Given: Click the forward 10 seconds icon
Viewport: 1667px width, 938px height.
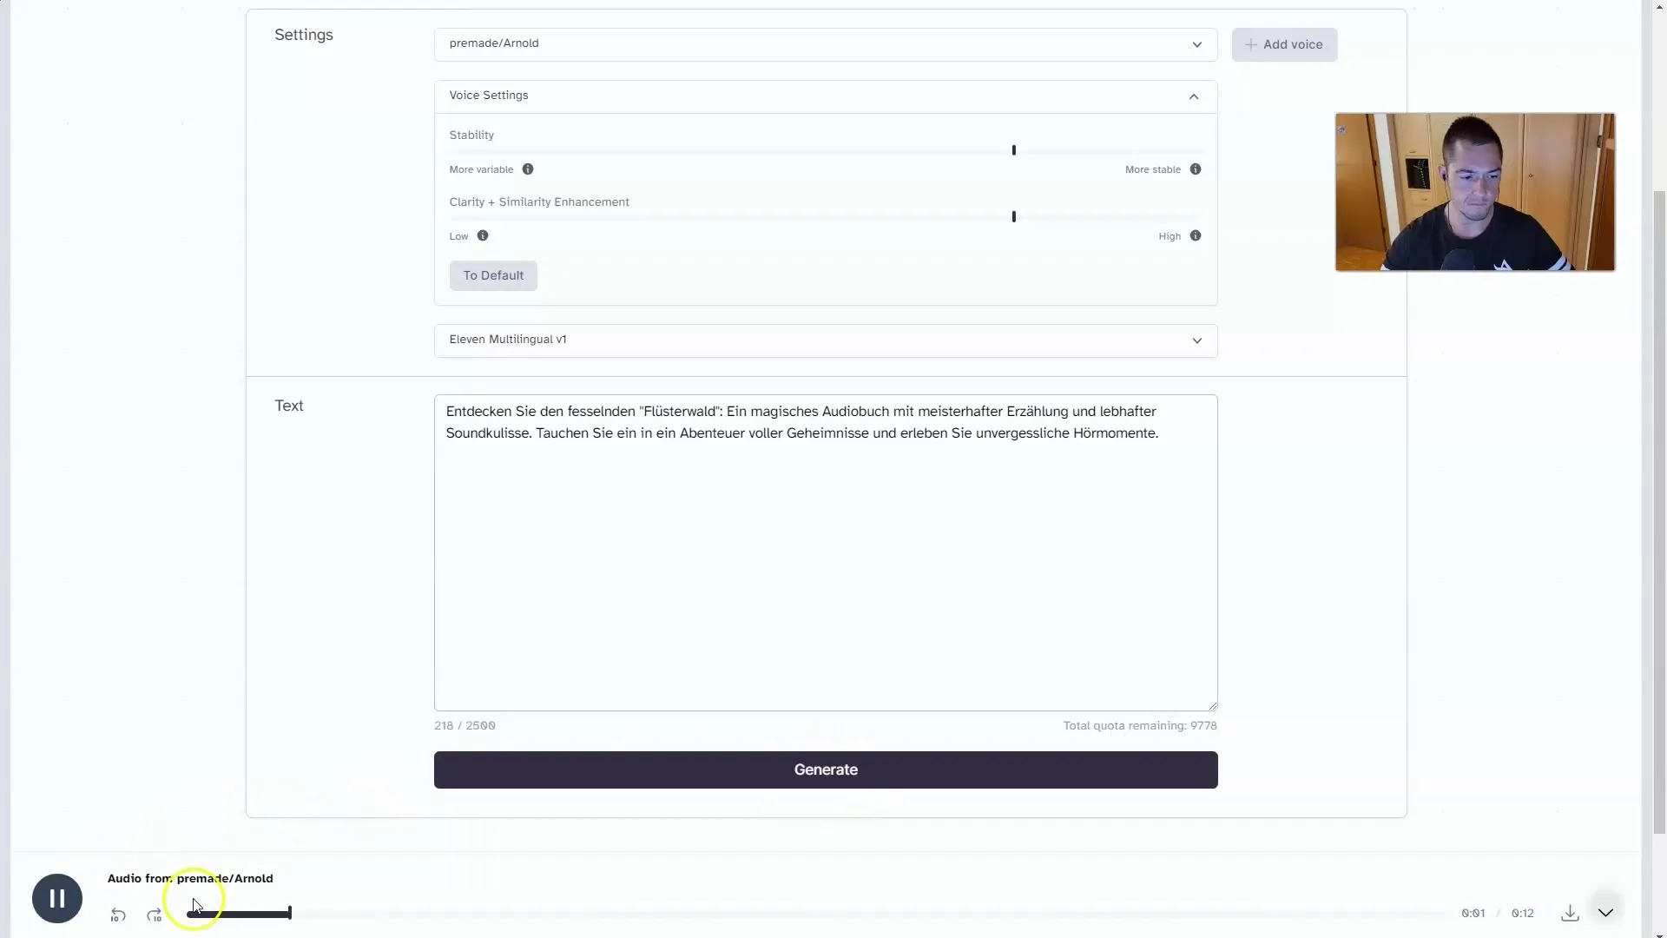Looking at the screenshot, I should tap(155, 915).
